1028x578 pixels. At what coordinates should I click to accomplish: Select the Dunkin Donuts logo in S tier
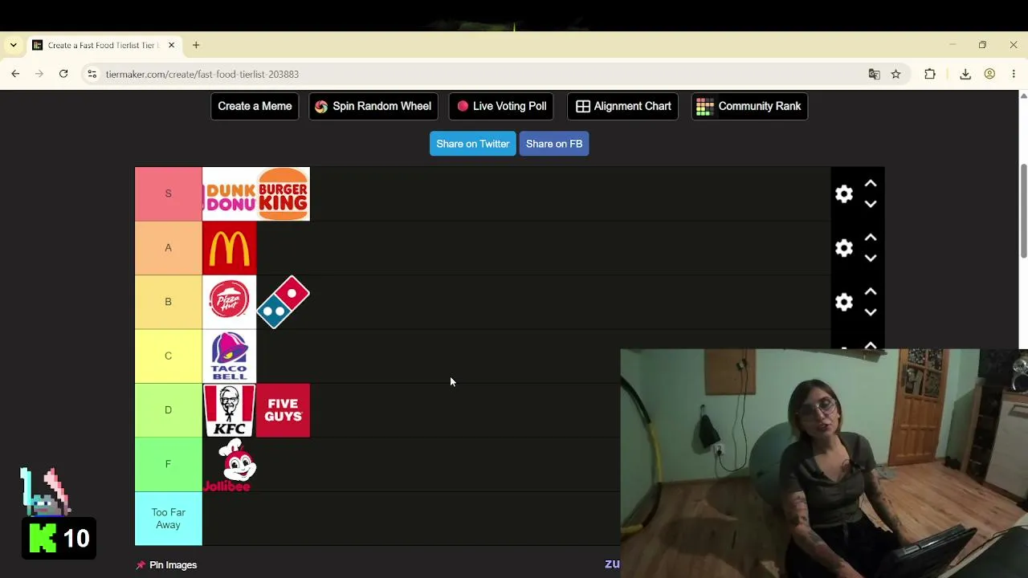229,193
